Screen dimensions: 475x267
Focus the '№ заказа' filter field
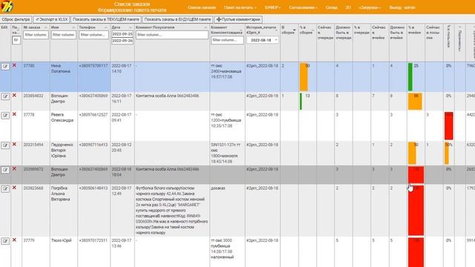point(36,35)
